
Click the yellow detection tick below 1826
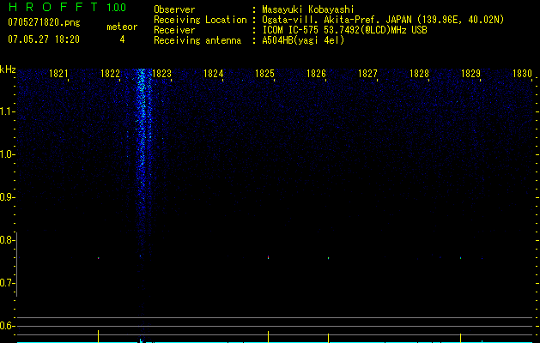(x=328, y=338)
